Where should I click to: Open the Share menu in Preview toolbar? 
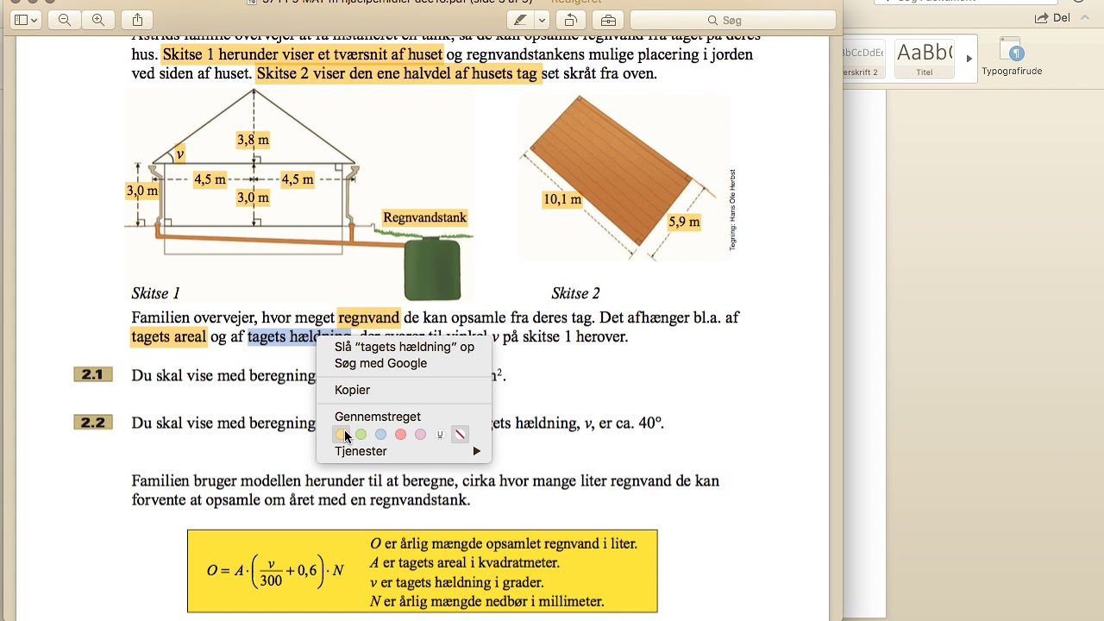tap(137, 20)
